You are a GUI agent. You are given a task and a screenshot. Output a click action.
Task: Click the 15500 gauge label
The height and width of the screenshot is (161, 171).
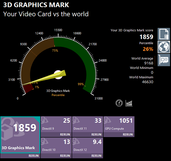tap(58, 30)
